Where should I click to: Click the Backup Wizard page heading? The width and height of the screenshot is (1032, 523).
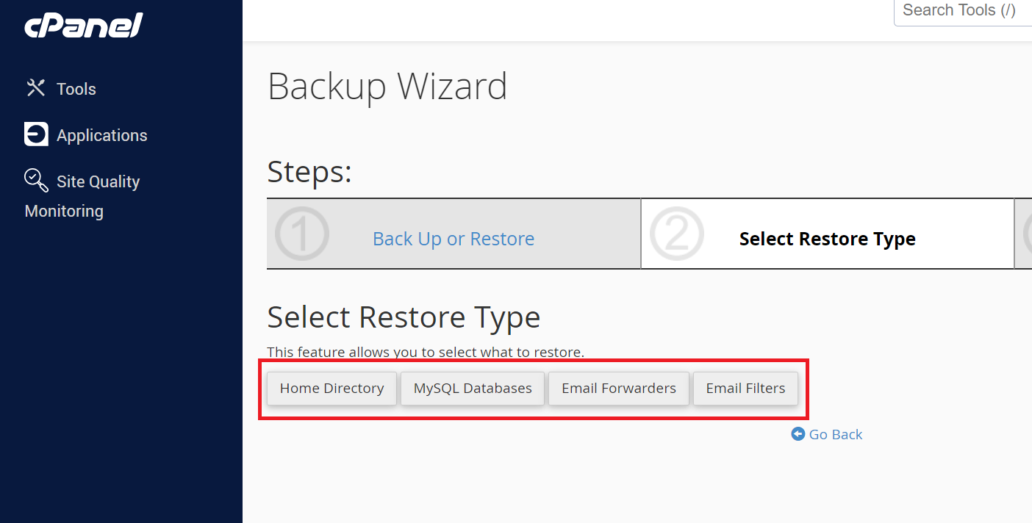[x=387, y=87]
